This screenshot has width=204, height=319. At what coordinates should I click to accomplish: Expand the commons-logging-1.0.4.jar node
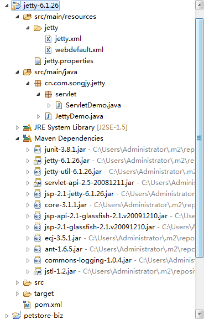(x=28, y=260)
